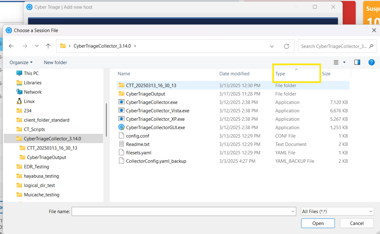Click the back navigation arrow
Viewport: 380px width, 234px height.
pyautogui.click(x=11, y=46)
